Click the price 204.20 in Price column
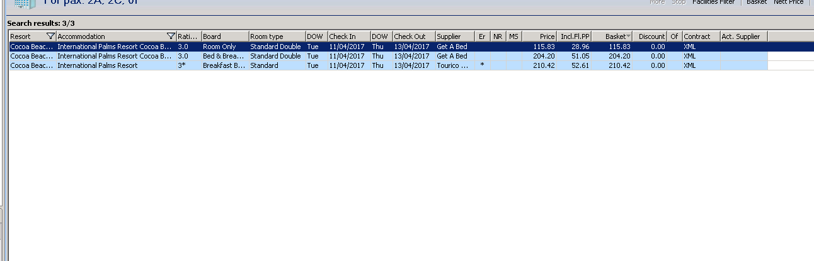The width and height of the screenshot is (814, 261). click(x=544, y=56)
